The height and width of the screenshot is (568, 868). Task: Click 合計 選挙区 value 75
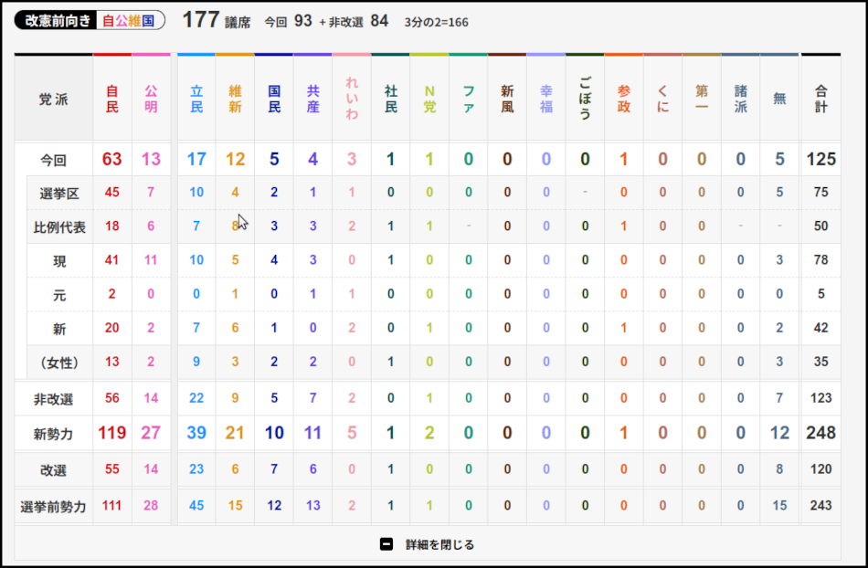click(821, 192)
